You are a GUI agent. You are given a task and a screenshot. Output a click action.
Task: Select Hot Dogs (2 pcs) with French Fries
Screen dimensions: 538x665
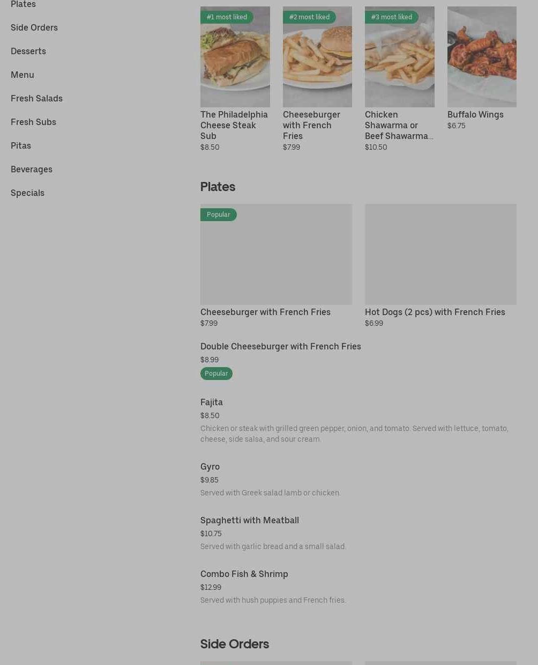pyautogui.click(x=440, y=254)
